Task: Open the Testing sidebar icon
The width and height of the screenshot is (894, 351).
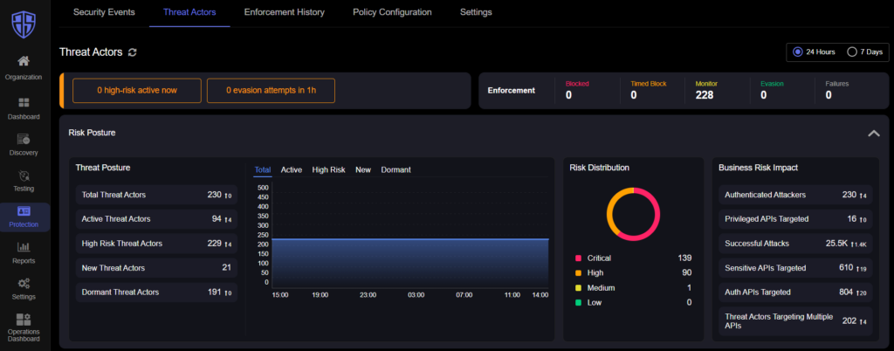Action: coord(24,175)
